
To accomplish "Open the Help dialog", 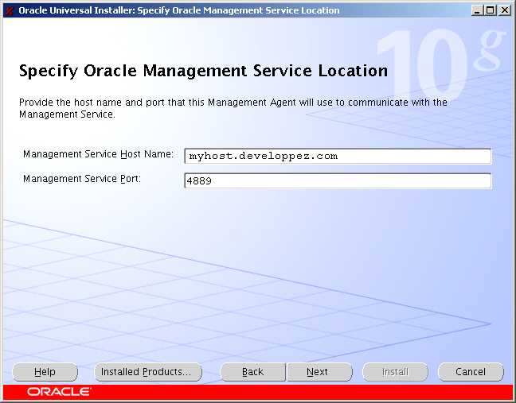I will (x=45, y=372).
